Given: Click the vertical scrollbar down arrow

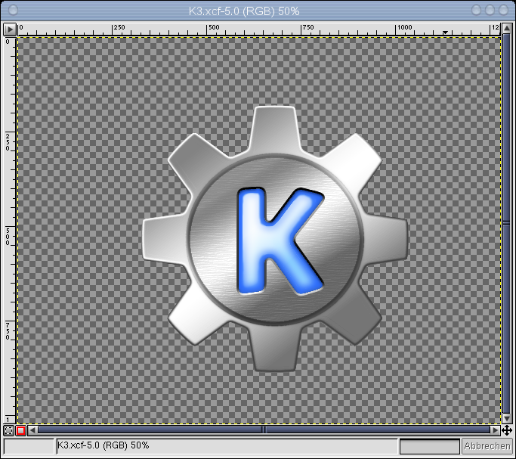Looking at the screenshot, I should click(x=507, y=418).
